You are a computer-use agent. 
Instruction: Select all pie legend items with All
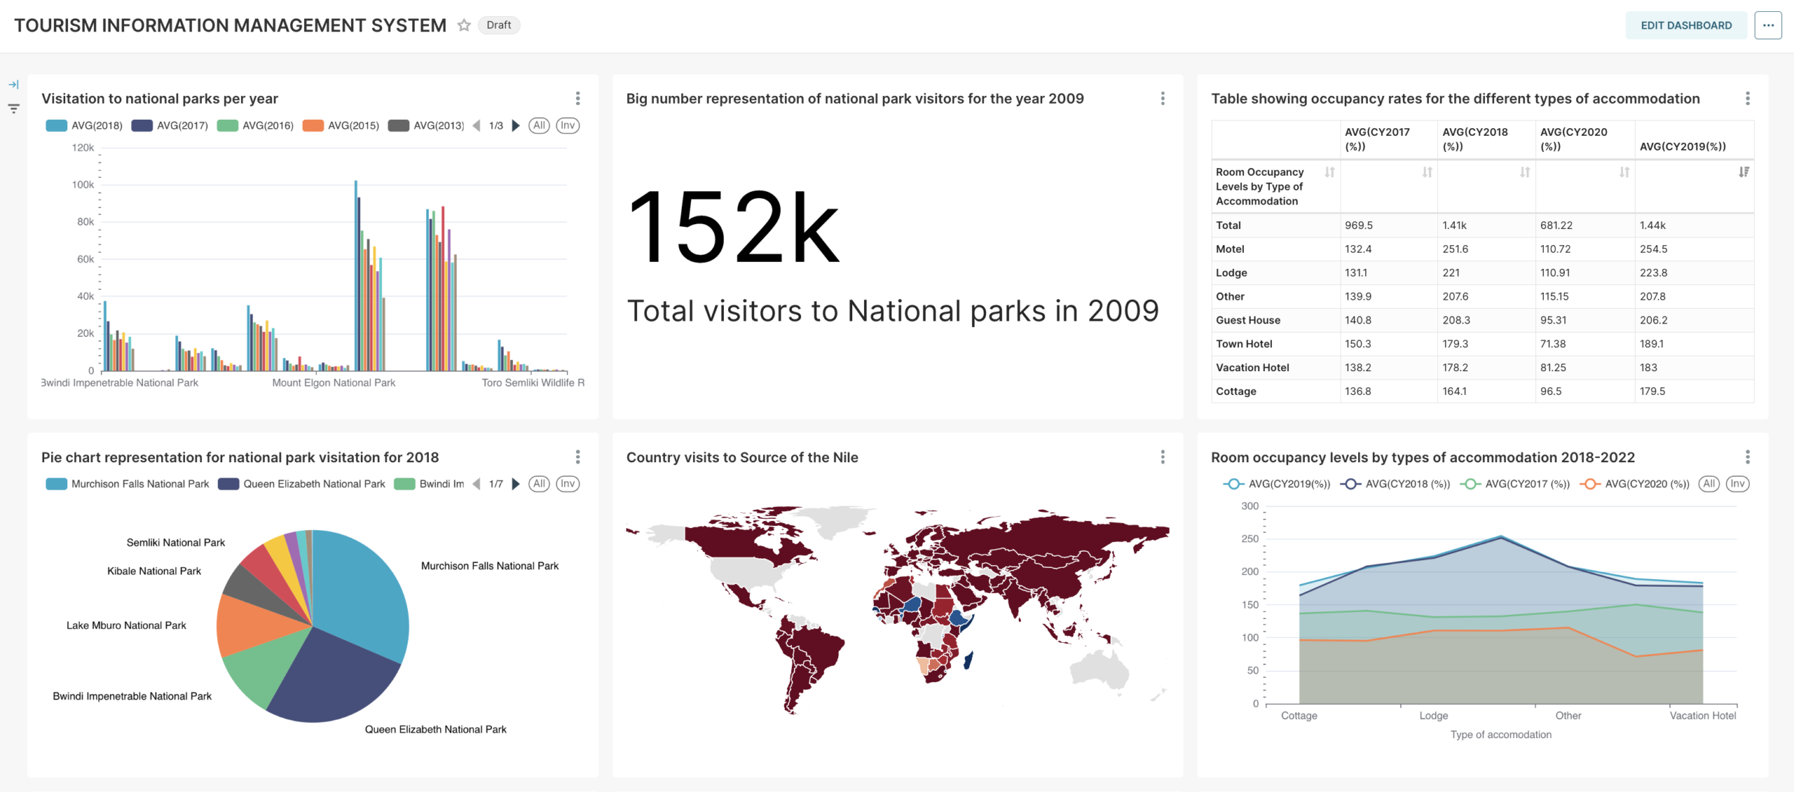pyautogui.click(x=539, y=484)
